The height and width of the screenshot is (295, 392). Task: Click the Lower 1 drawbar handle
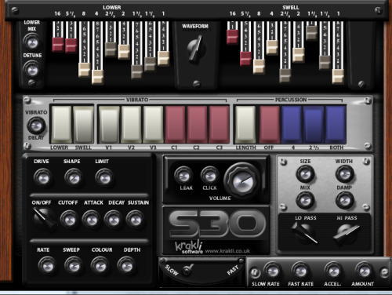(x=163, y=58)
